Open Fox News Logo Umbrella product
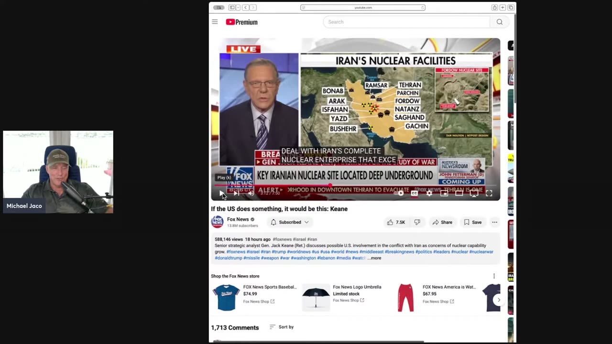The width and height of the screenshot is (612, 344). [x=342, y=297]
